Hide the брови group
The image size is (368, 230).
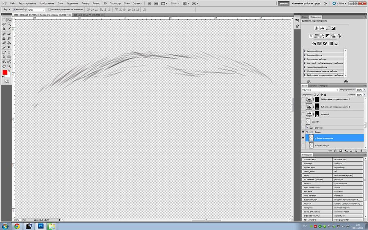coord(303,132)
